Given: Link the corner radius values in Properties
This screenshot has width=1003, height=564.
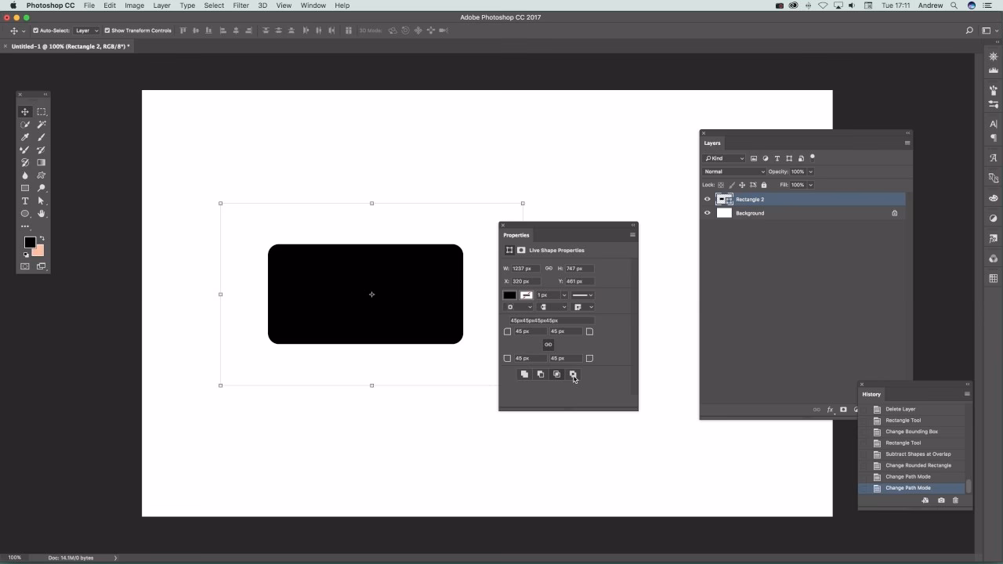Looking at the screenshot, I should click(549, 345).
